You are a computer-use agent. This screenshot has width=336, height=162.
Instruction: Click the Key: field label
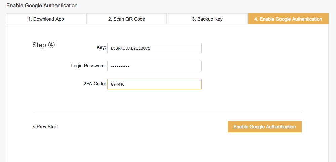[101, 47]
